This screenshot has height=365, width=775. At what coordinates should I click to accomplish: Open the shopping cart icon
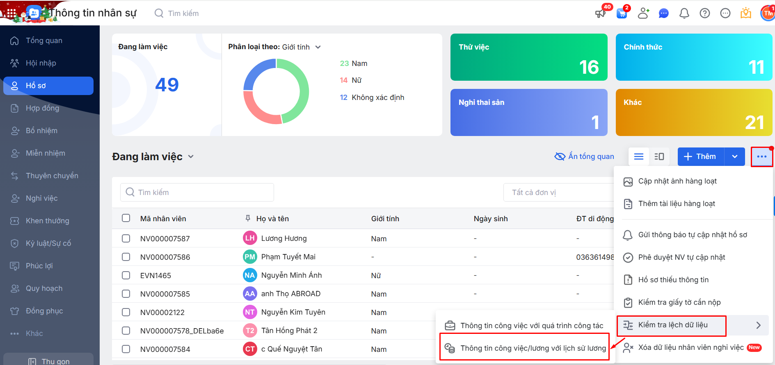(x=622, y=14)
